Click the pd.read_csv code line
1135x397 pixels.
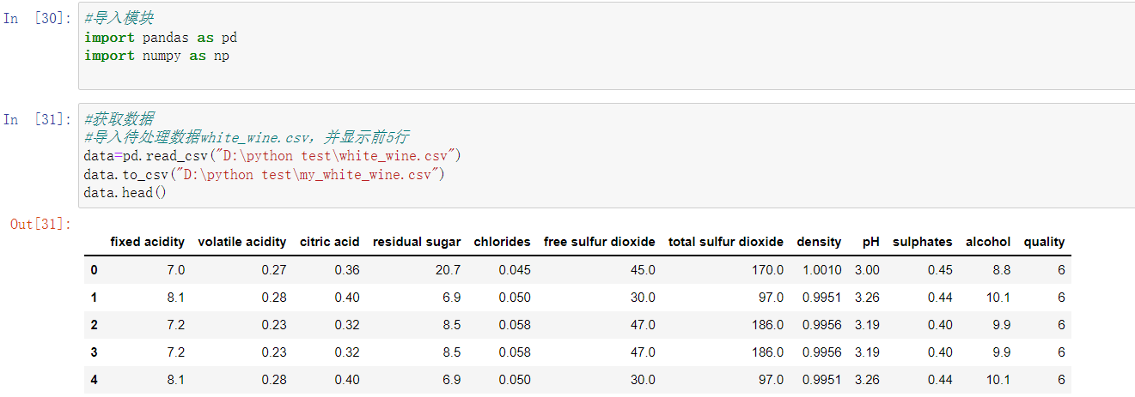click(x=273, y=156)
